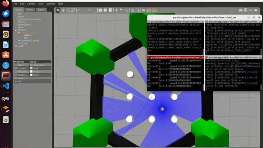Open redo history dropdown arrow
Image resolution: width=263 pixels, height=148 pixels.
[94, 10]
